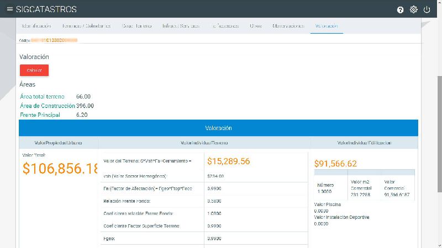Click the 'Fa (Factor de Afectación)' row label
Viewport: 442px width, 248px height.
pyautogui.click(x=148, y=188)
